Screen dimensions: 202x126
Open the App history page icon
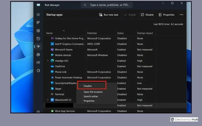38,39
